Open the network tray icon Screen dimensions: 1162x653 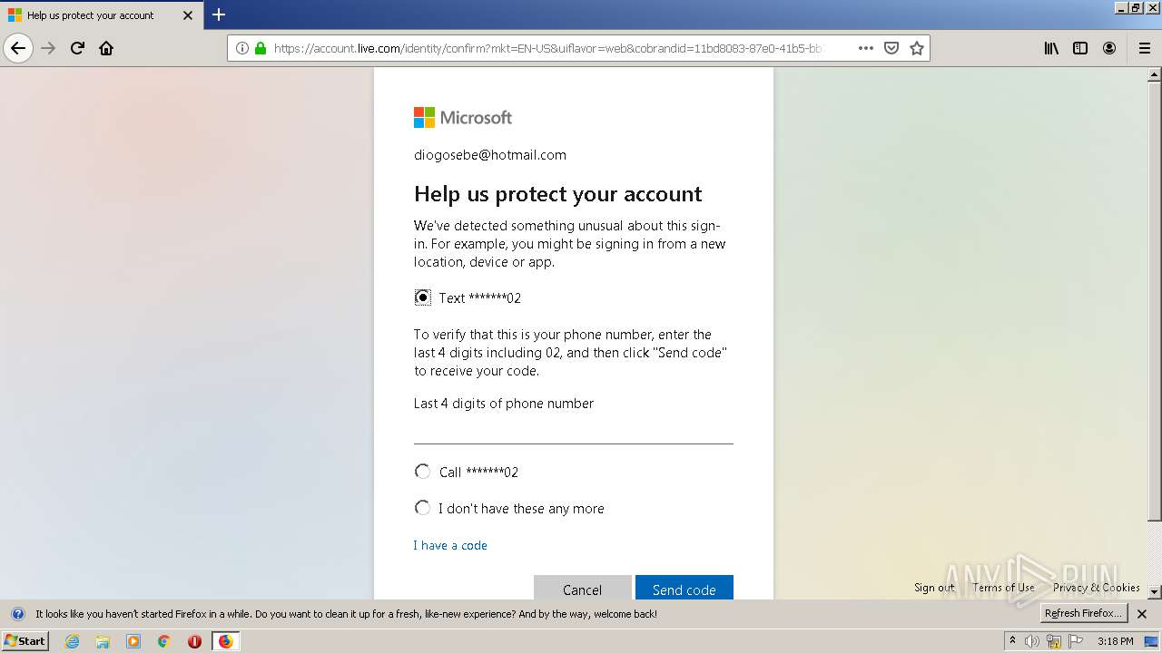point(1054,641)
